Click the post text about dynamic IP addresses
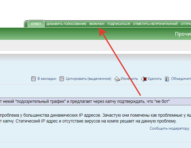The width and height of the screenshot is (191, 148). (92, 115)
